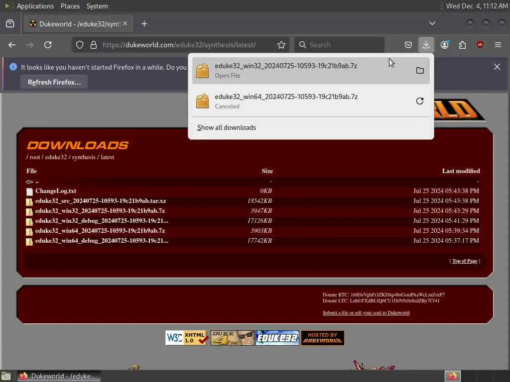Download eduke32_win32 7z from file list
This screenshot has width=510, height=382.
point(100,211)
